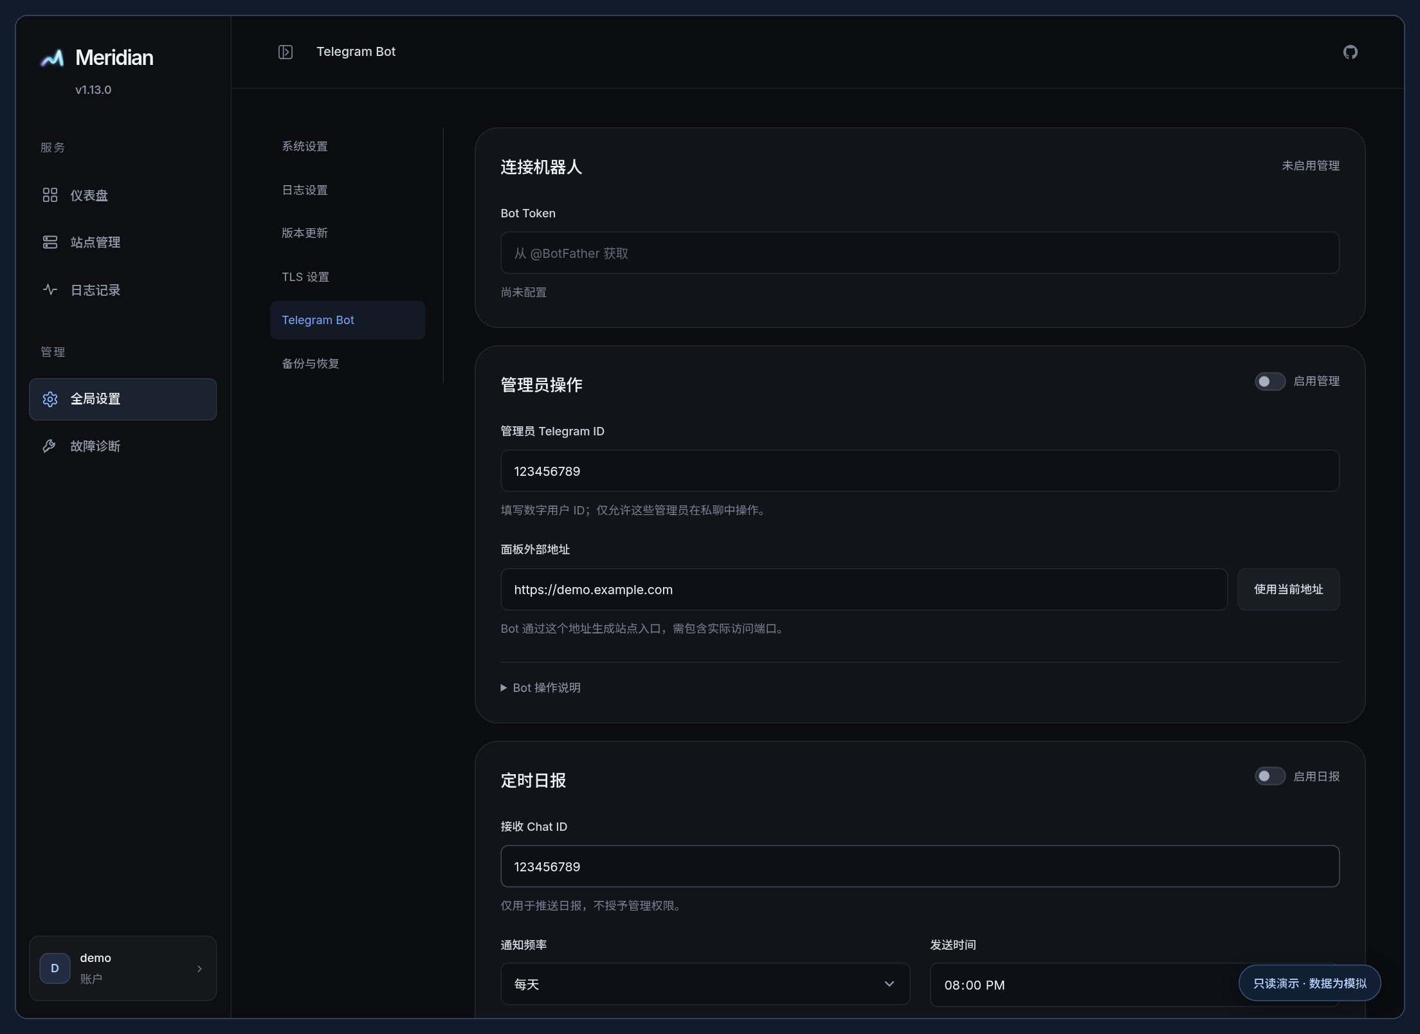Click the 面板外部地址 URL input field
The height and width of the screenshot is (1034, 1420).
point(864,589)
